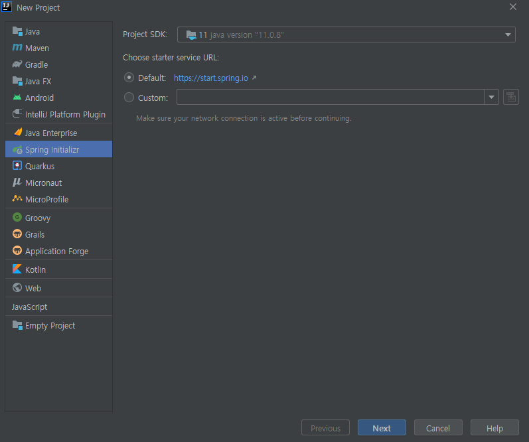Screen dimensions: 529x442
Task: Select the Custom starter URL radio button
Action: tap(129, 98)
